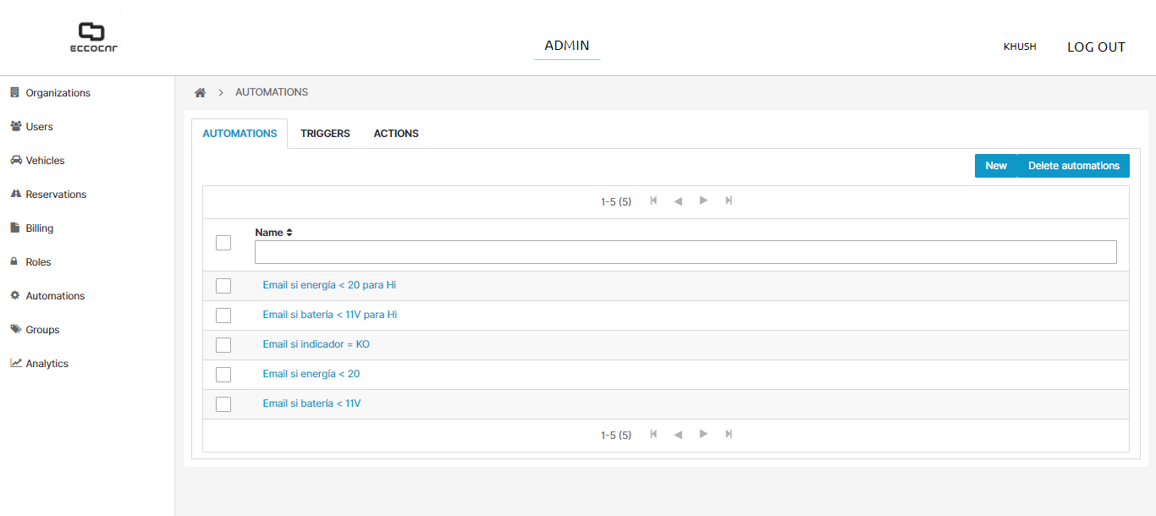The width and height of the screenshot is (1156, 516).
Task: Sort the list by Name column
Action: pos(289,233)
